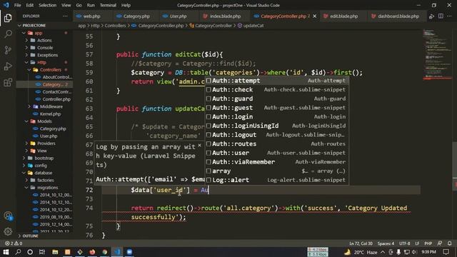Switch to the User.php tab
The height and width of the screenshot is (257, 457).
(178, 16)
